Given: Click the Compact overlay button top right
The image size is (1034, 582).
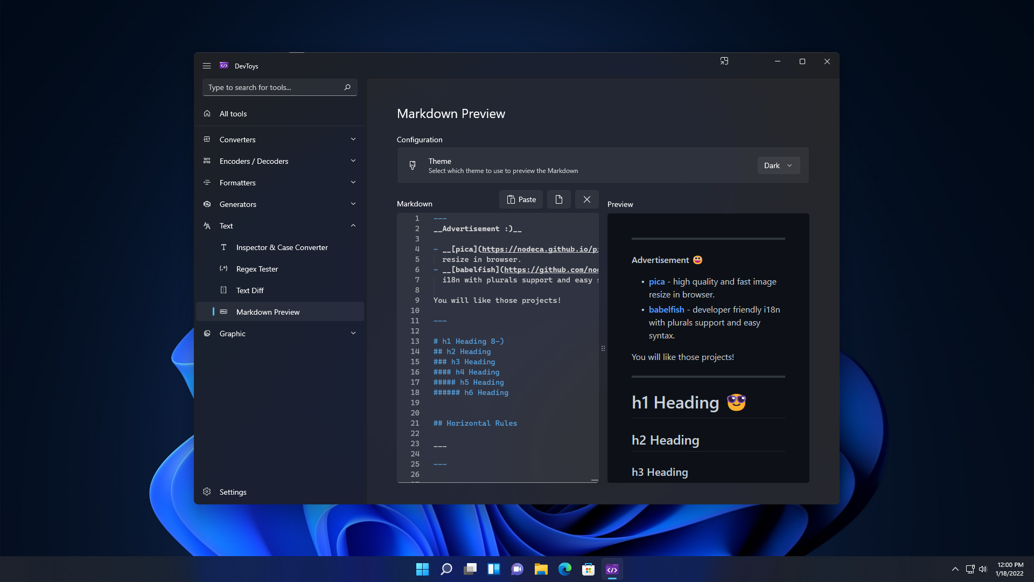Looking at the screenshot, I should [x=724, y=61].
